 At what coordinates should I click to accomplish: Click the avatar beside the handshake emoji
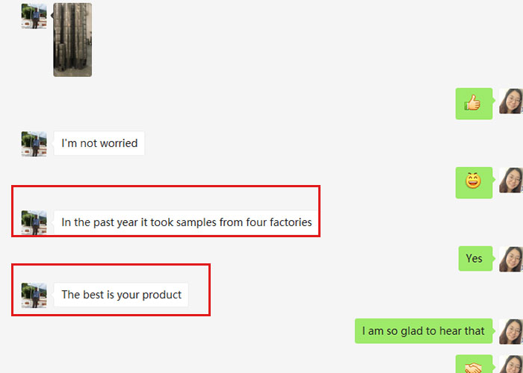point(511,365)
